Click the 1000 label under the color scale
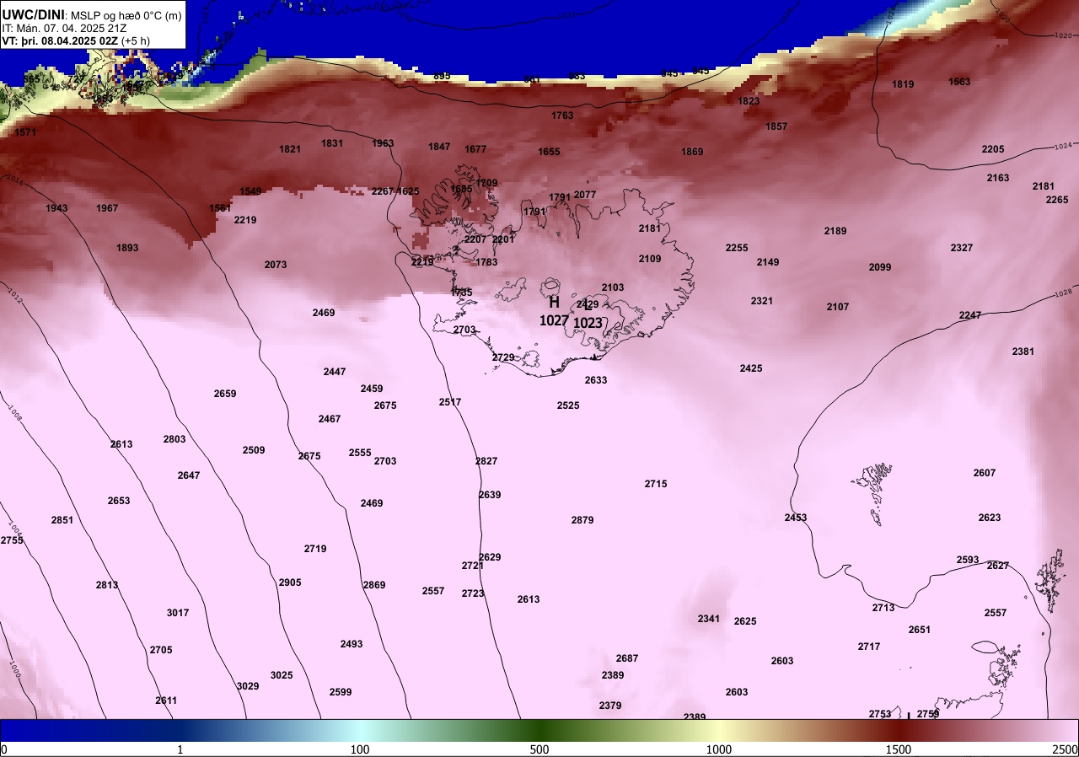The height and width of the screenshot is (757, 1079). (718, 749)
